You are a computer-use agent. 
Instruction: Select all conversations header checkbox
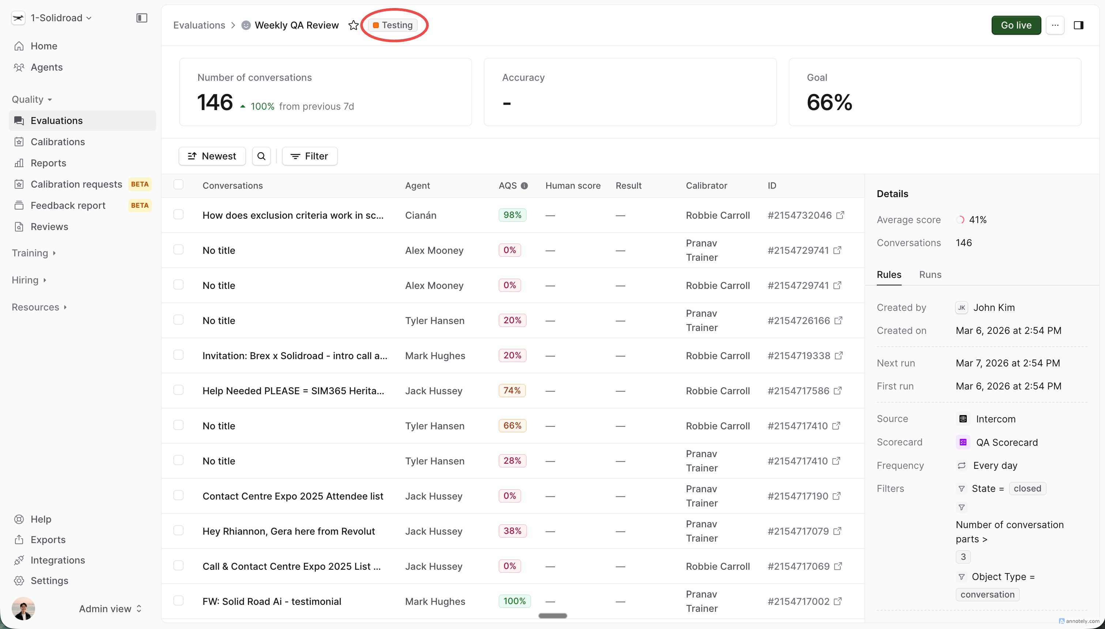178,184
